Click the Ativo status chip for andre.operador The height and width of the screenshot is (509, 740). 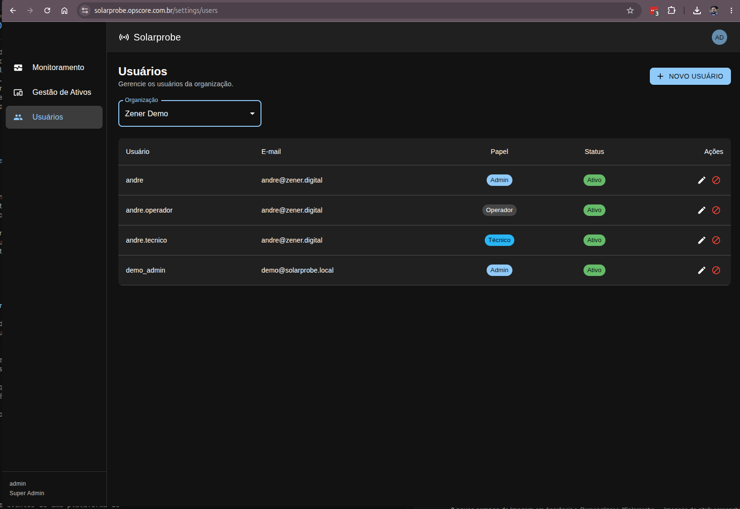(x=594, y=210)
